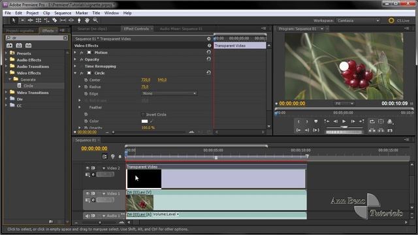418x235 pixels.
Task: Select the Pen tool
Action: [x=79, y=20]
